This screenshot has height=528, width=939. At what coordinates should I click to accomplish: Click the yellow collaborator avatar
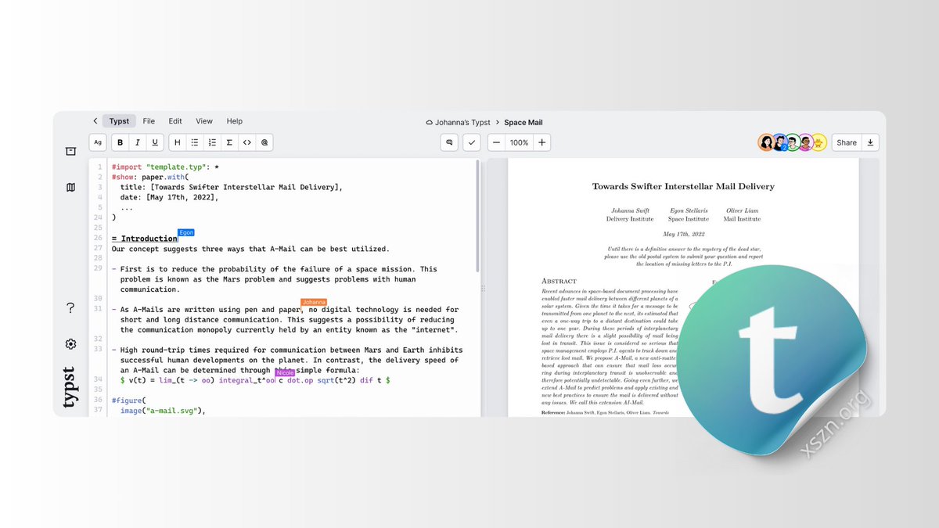point(818,142)
